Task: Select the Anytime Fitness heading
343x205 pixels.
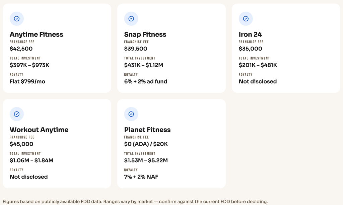Action: coord(36,34)
